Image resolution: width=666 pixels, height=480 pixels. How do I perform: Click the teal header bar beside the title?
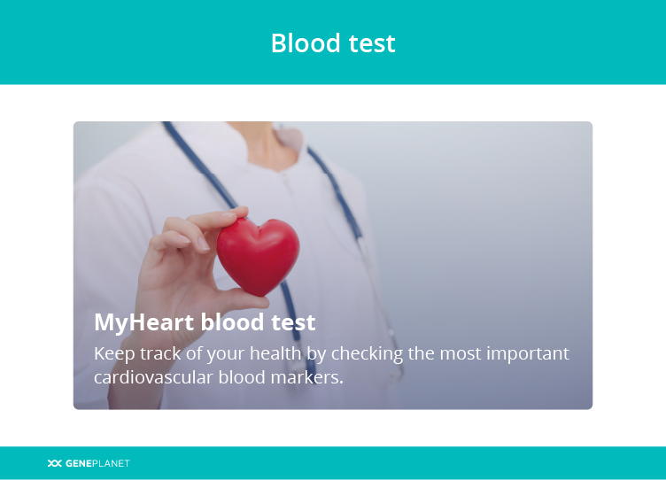click(x=530, y=43)
